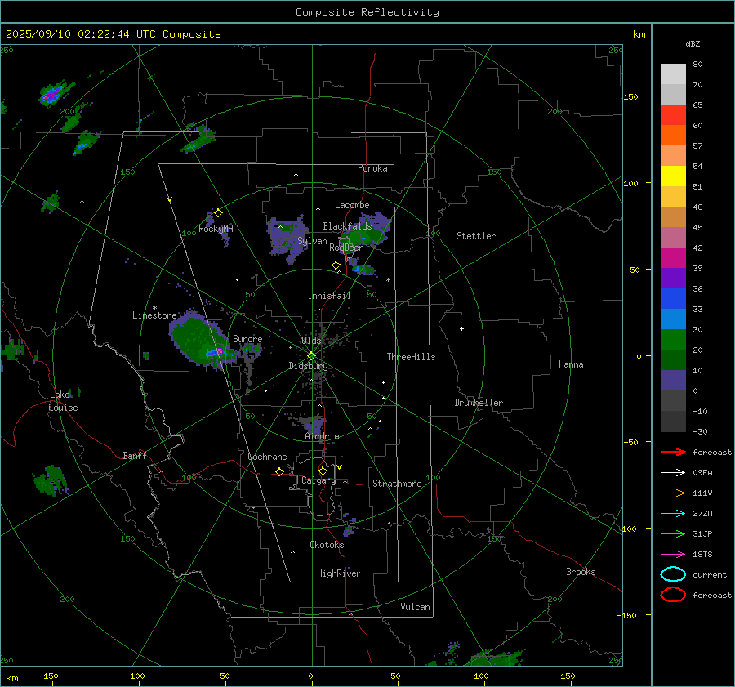This screenshot has width=735, height=687.
Task: Click the Composite_Reflectivity title
Action: coord(367,12)
